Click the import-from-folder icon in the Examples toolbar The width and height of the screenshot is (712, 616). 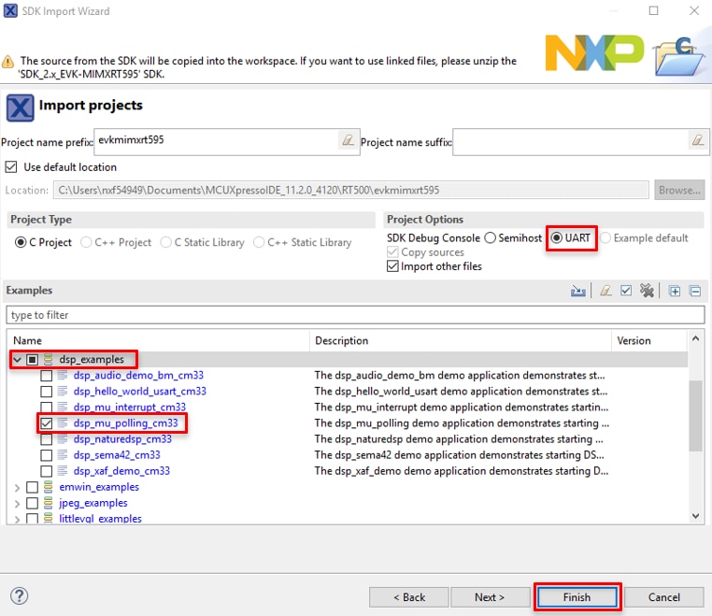click(578, 291)
